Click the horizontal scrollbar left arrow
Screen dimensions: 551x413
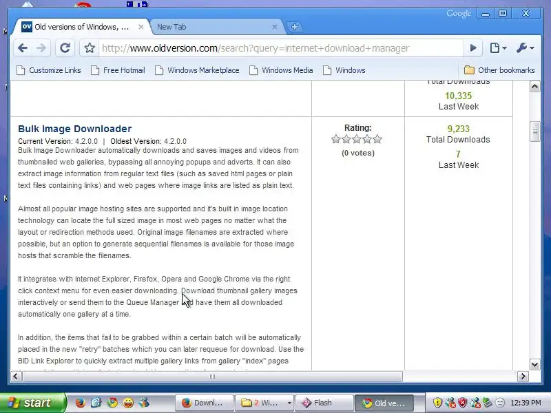pyautogui.click(x=16, y=376)
